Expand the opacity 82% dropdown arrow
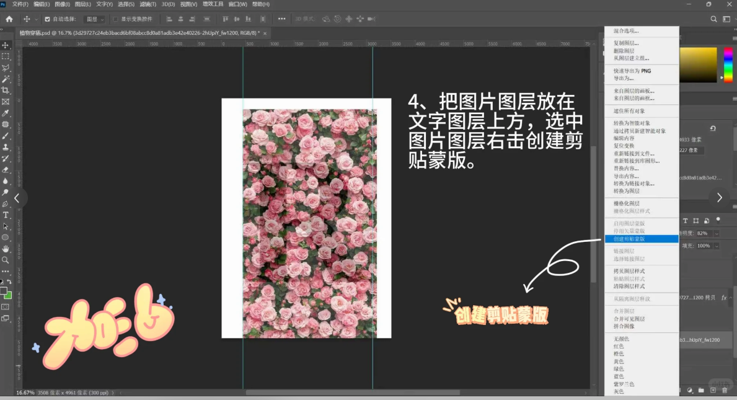 click(717, 233)
